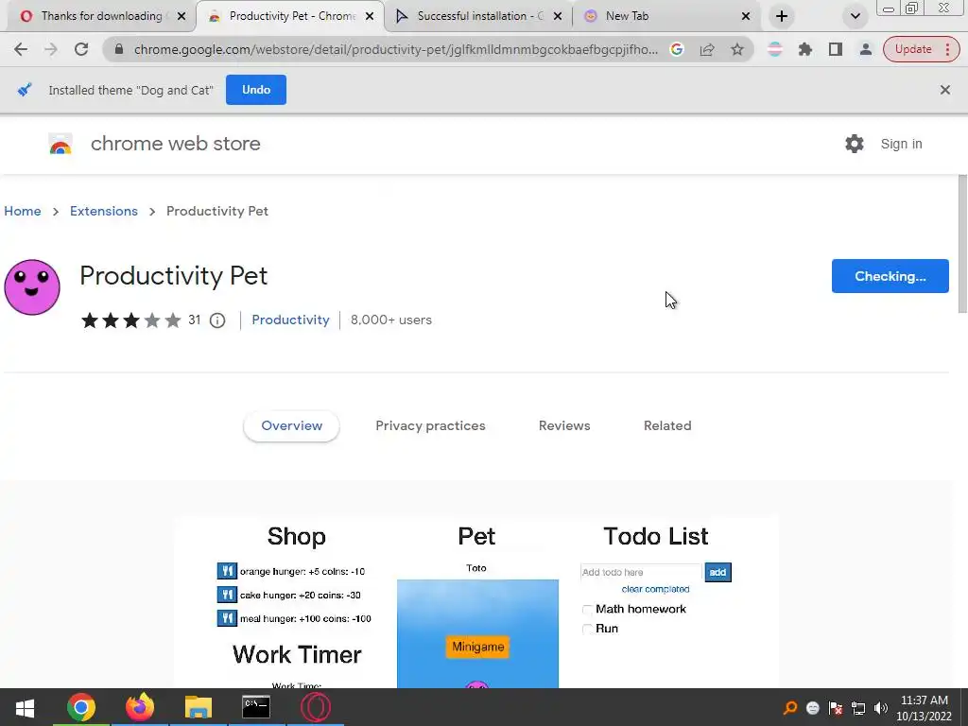Click the Productivity Pet purple face icon

tap(32, 287)
